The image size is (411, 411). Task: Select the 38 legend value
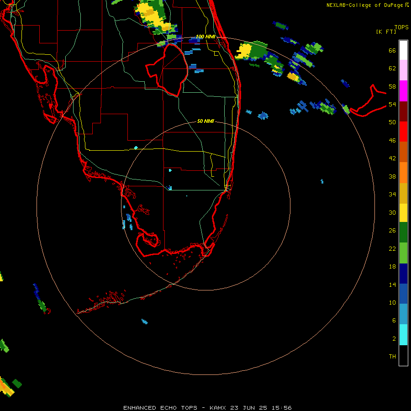click(392, 176)
